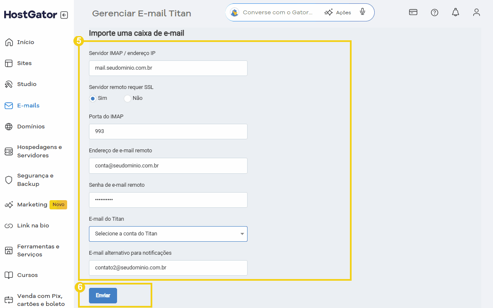Click the E-mail alternativo para notificações field

[168, 268]
